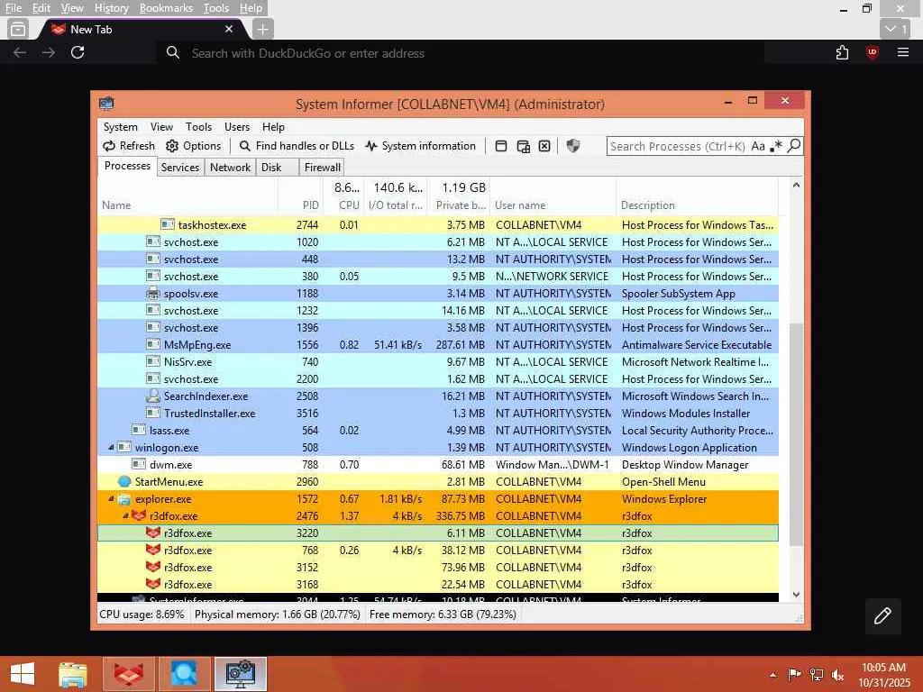Select SearchIndexer.exe process icon
The width and height of the screenshot is (923, 692).
point(153,396)
